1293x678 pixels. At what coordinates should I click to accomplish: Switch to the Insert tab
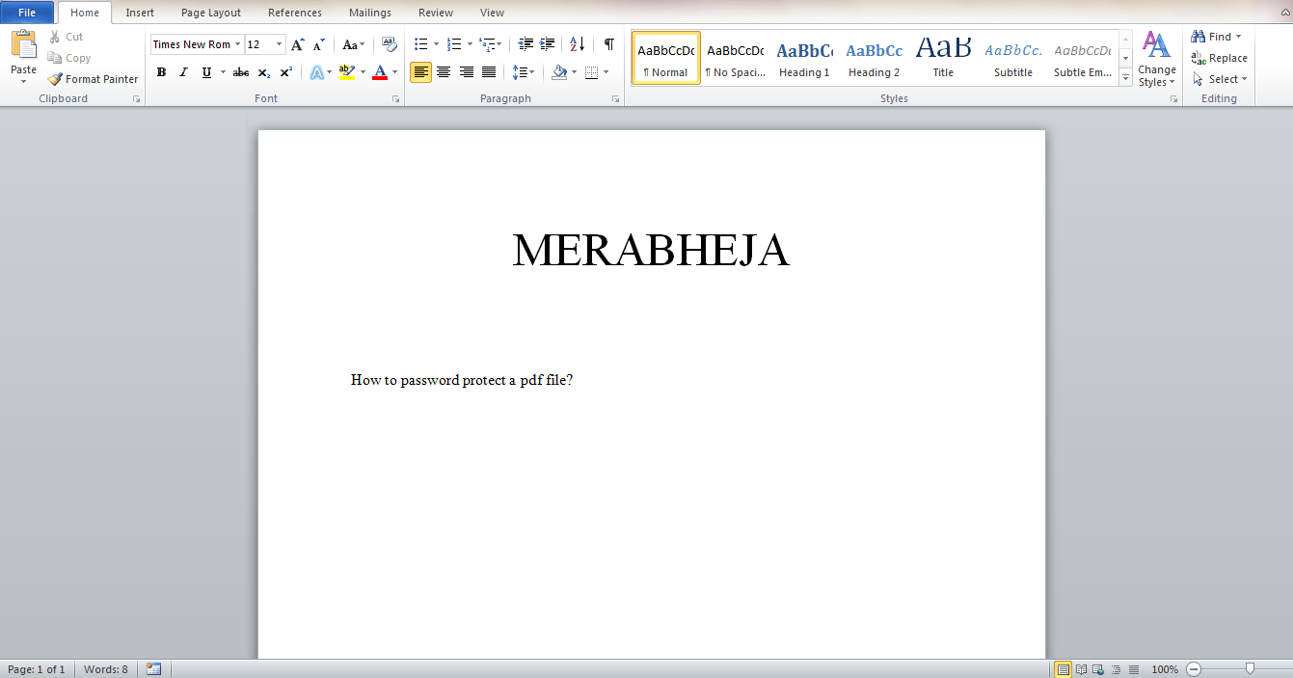[x=140, y=13]
